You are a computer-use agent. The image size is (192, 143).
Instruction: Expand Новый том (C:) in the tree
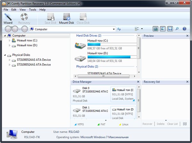[x=9, y=41]
